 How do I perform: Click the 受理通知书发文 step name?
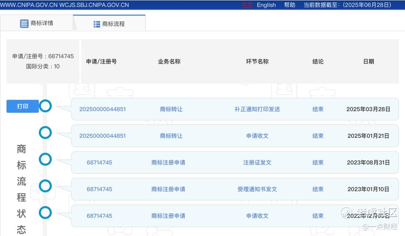(x=257, y=189)
